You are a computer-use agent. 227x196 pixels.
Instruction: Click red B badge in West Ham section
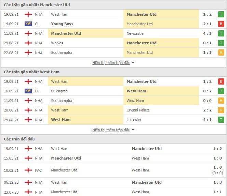coord(221,81)
